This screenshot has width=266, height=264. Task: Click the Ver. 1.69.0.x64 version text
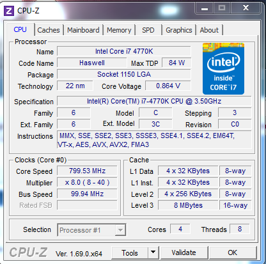click(79, 254)
